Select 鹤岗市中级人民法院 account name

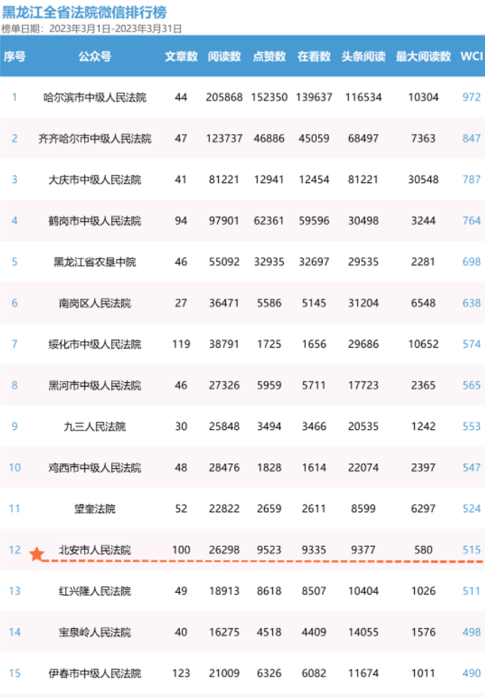click(x=94, y=221)
